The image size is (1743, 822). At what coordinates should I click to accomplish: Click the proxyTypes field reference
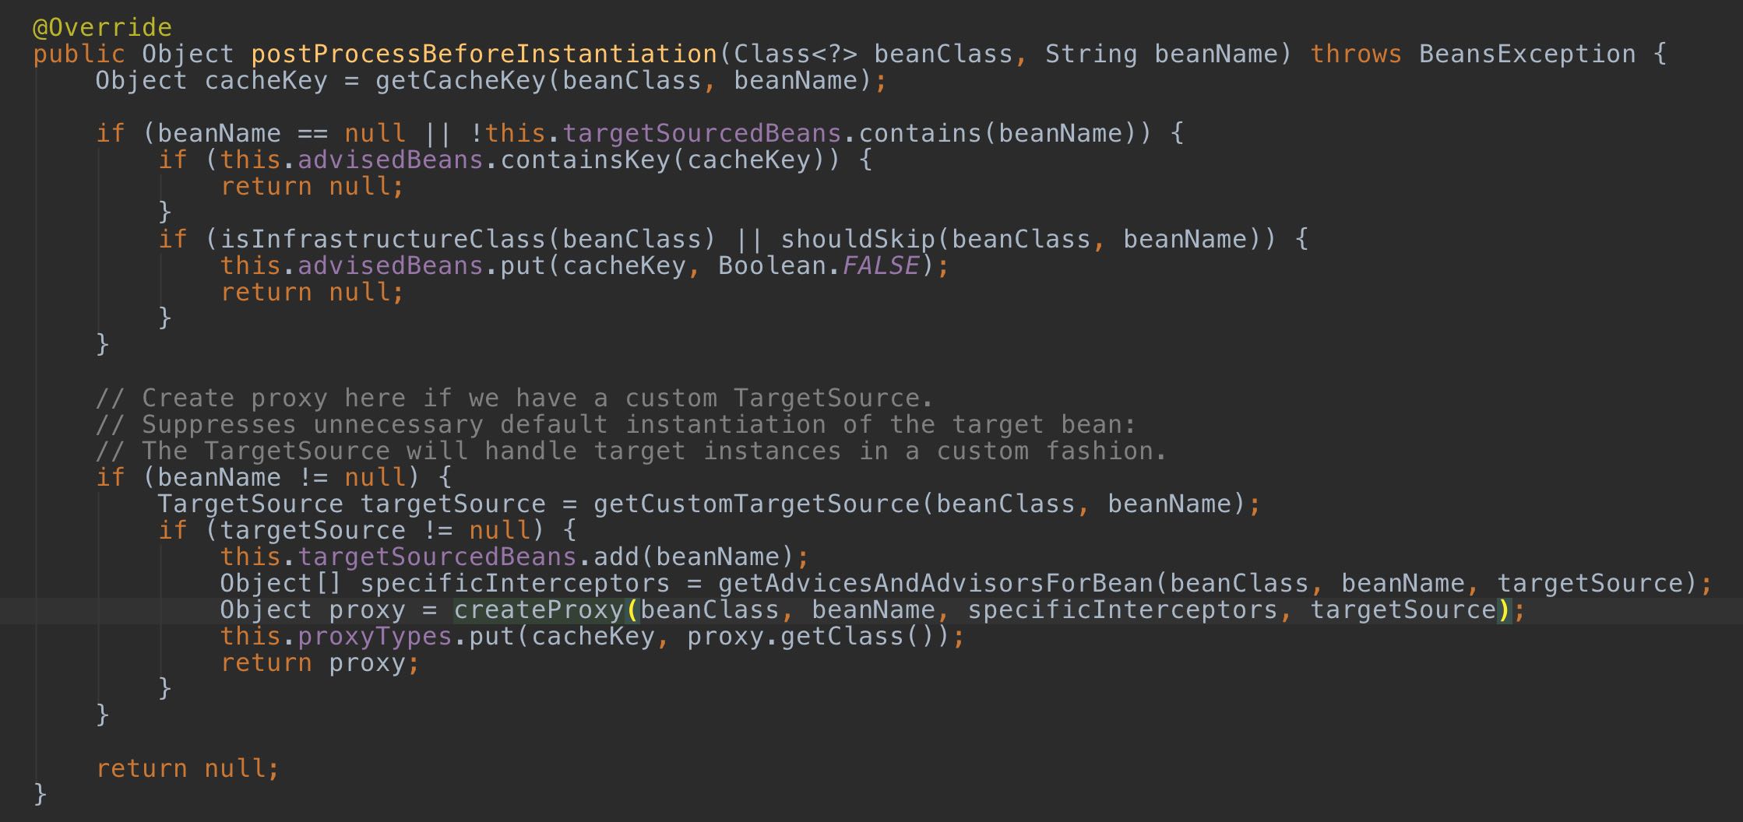click(375, 636)
